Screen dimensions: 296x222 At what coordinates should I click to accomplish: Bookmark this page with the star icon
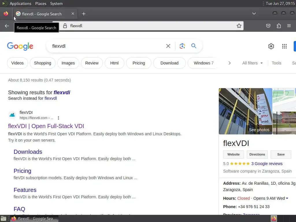(x=239, y=26)
